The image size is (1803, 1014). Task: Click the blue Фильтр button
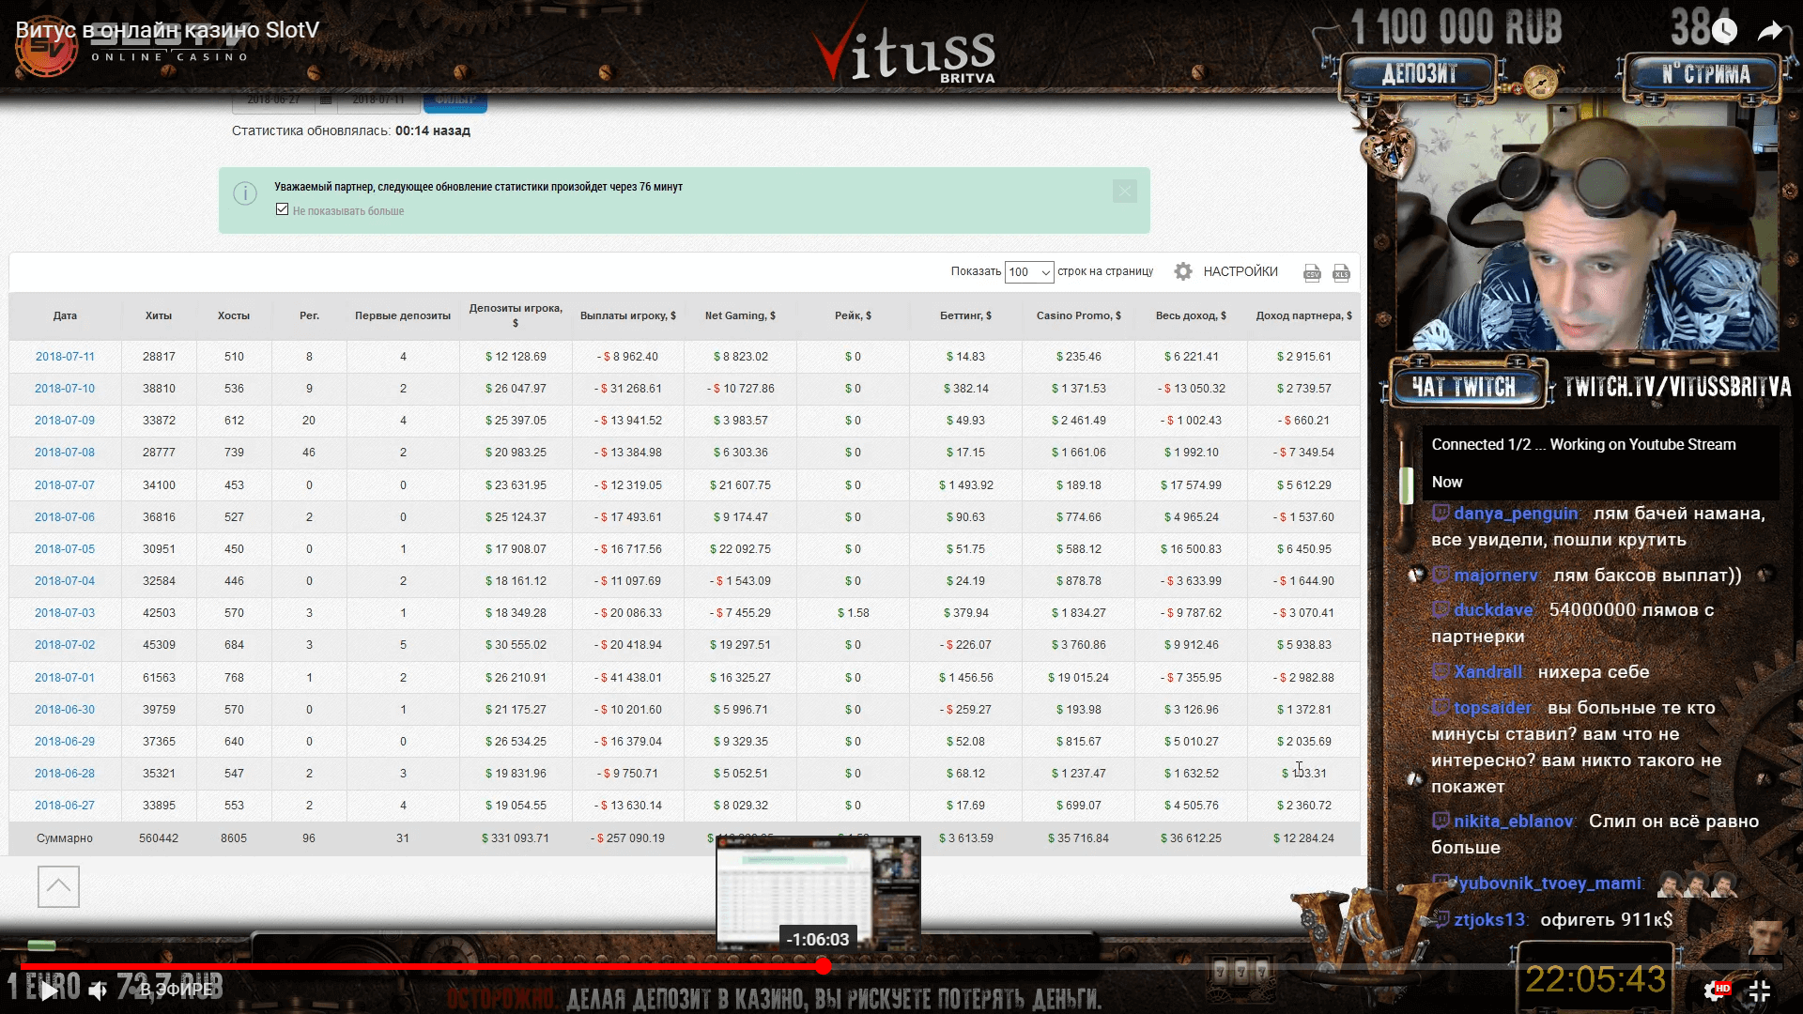pyautogui.click(x=455, y=100)
